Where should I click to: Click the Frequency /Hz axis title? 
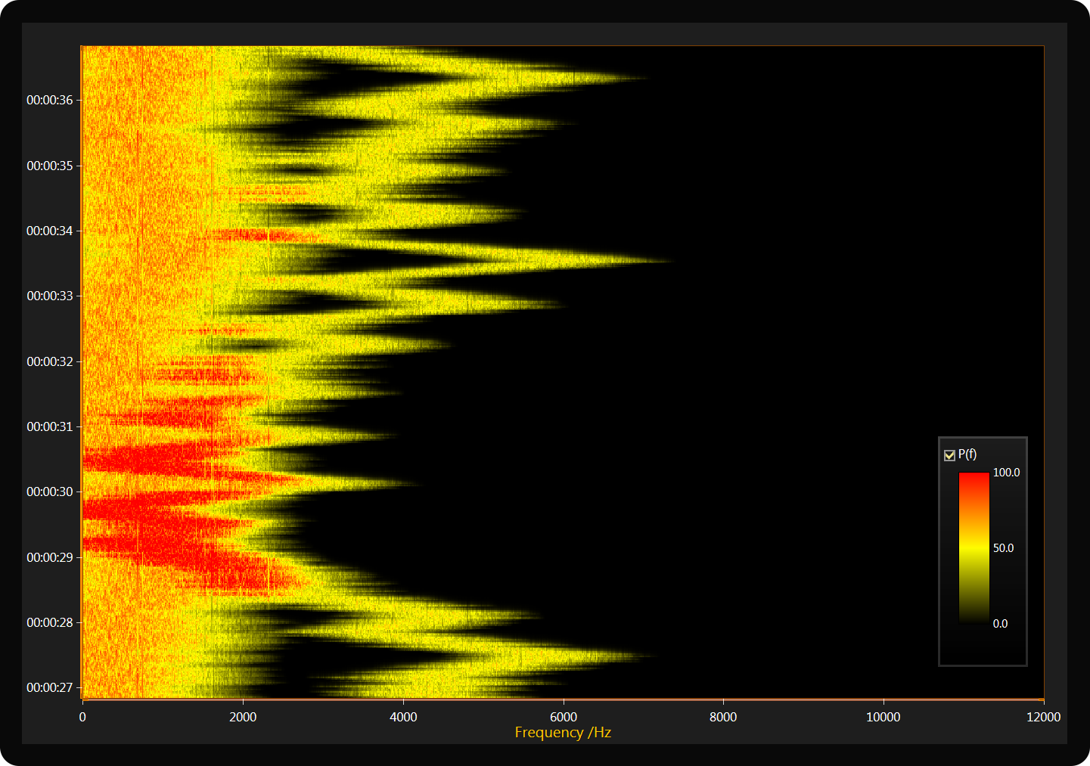[563, 733]
